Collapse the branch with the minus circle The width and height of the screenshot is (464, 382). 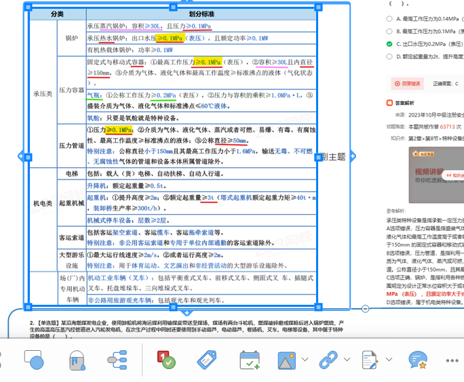point(365,309)
